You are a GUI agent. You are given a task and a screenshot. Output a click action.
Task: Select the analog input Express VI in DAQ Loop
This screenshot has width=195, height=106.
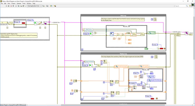coord(112,34)
